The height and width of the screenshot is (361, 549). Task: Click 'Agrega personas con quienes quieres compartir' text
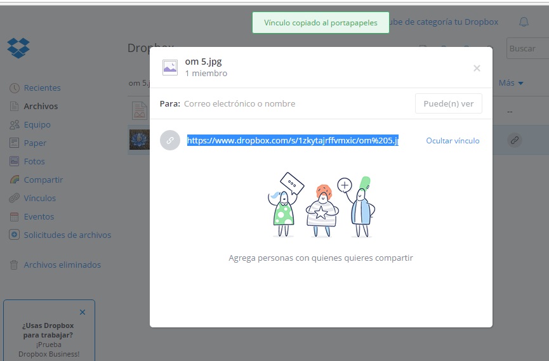[x=321, y=258]
